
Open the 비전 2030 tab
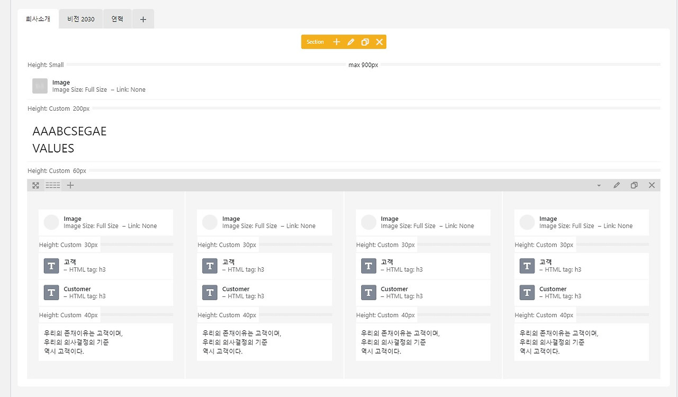(81, 19)
